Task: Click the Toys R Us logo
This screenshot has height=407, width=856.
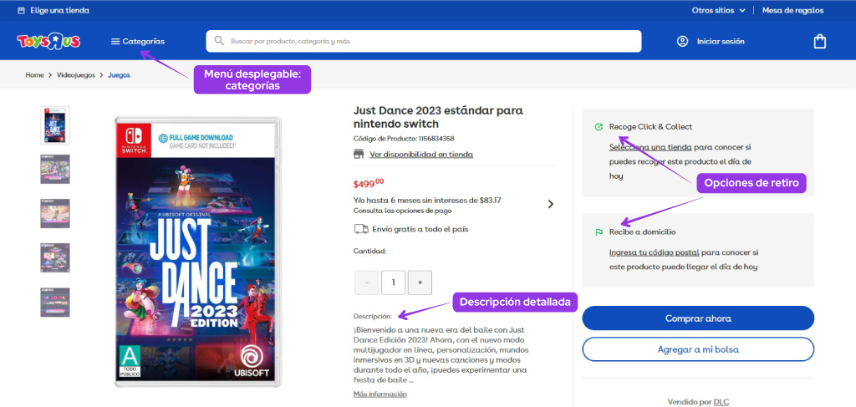Action: [50, 41]
